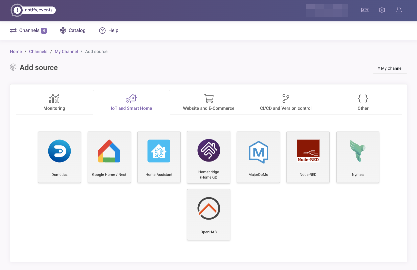Click the notify.events logo

click(x=33, y=10)
